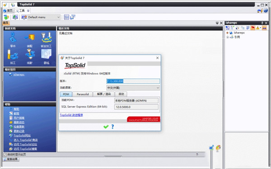Toggle the show-at-startup checkbox
Viewport: 271px width, 169px height.
pyautogui.click(x=5, y=155)
